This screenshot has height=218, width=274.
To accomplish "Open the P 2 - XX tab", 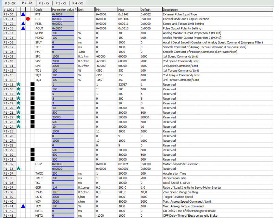I will point(43,3).
